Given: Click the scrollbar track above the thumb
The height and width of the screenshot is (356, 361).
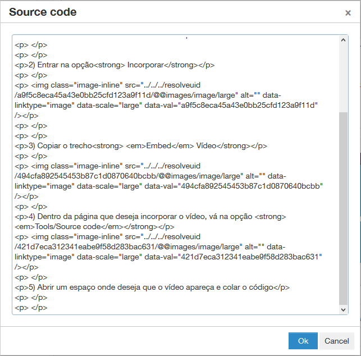Looking at the screenshot, I should click(x=344, y=79).
